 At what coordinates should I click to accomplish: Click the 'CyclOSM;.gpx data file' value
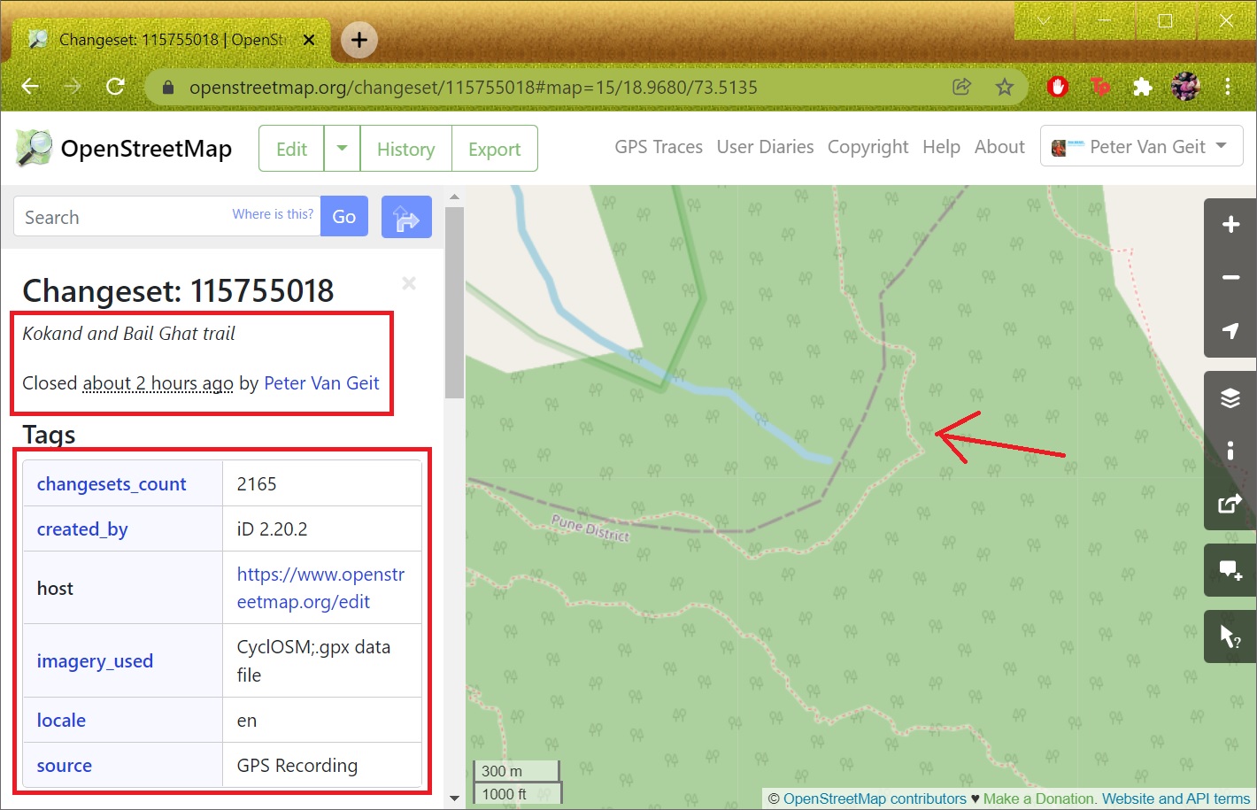point(313,660)
